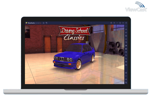Open the BlueStacks home screen from title bar
Viewport: 150px width, 103px height.
(44, 23)
